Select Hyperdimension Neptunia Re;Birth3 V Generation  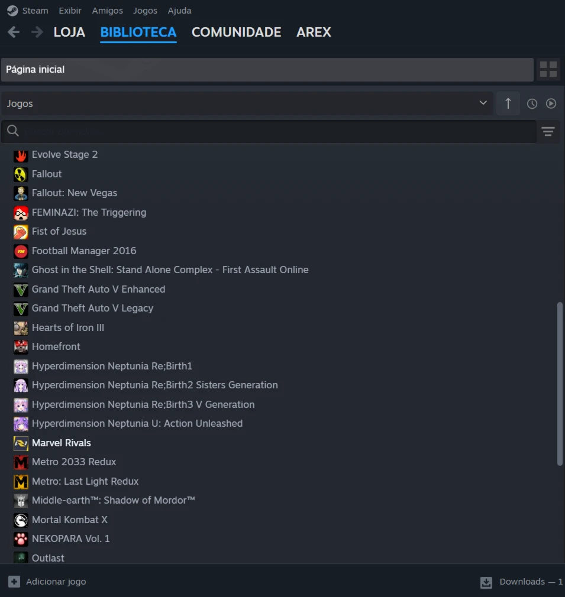[x=143, y=405]
